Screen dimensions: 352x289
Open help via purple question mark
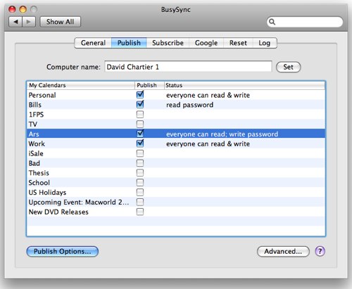pyautogui.click(x=320, y=251)
